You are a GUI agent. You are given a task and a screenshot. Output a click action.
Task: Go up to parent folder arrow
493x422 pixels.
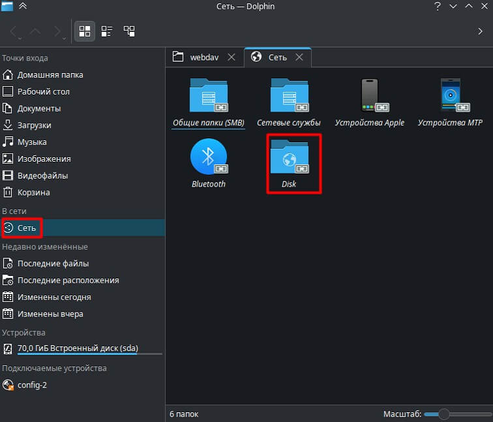point(35,31)
